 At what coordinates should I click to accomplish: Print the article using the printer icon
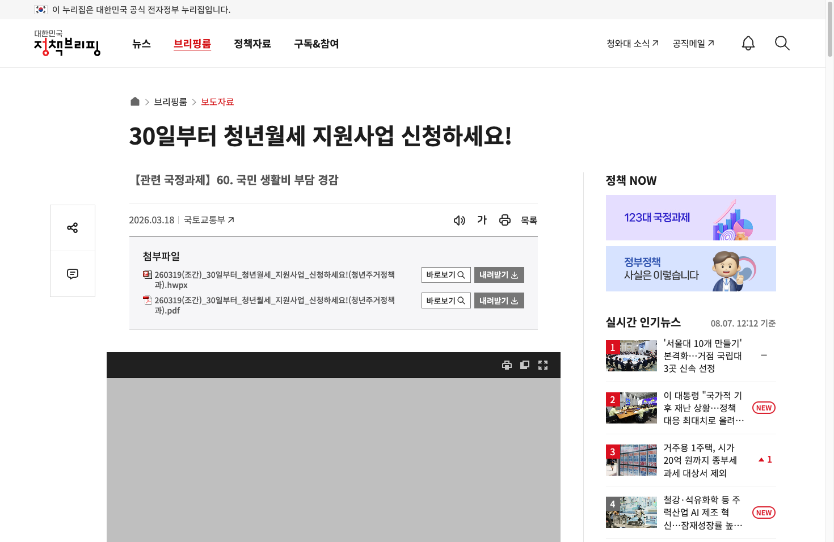[x=505, y=220]
